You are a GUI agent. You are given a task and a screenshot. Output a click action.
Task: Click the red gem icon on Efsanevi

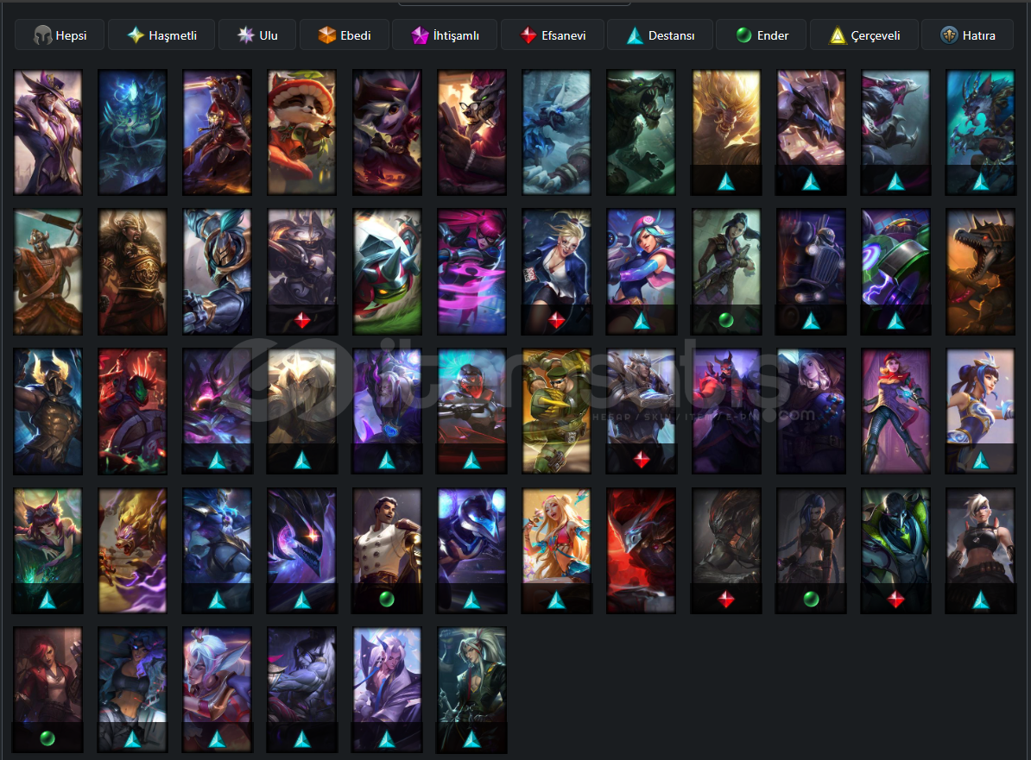click(528, 35)
